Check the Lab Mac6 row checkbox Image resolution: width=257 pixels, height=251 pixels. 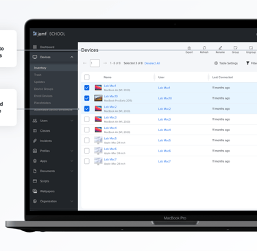tap(87, 151)
